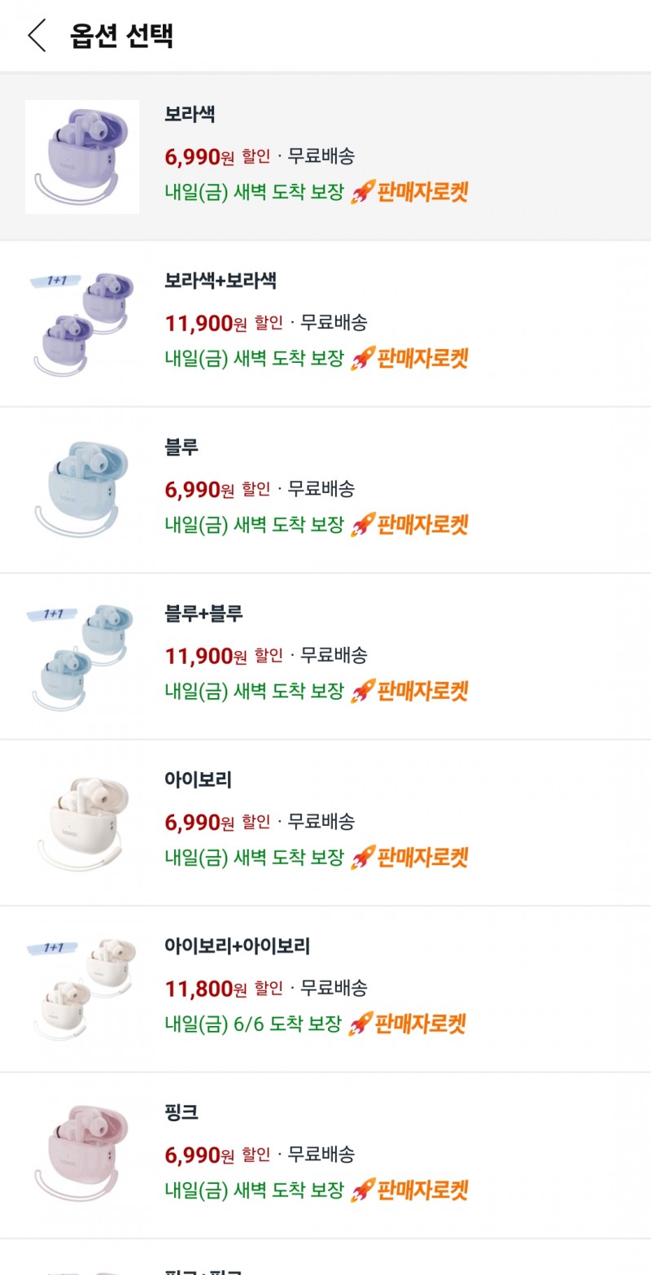Tap the blue earbuds thumbnail
The width and height of the screenshot is (651, 1275).
[82, 490]
